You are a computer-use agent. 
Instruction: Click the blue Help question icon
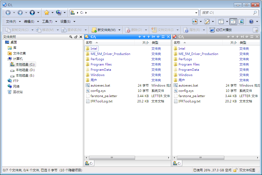[251, 21]
